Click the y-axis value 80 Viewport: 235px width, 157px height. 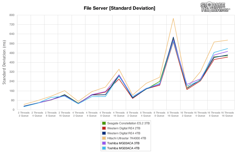(13, 100)
